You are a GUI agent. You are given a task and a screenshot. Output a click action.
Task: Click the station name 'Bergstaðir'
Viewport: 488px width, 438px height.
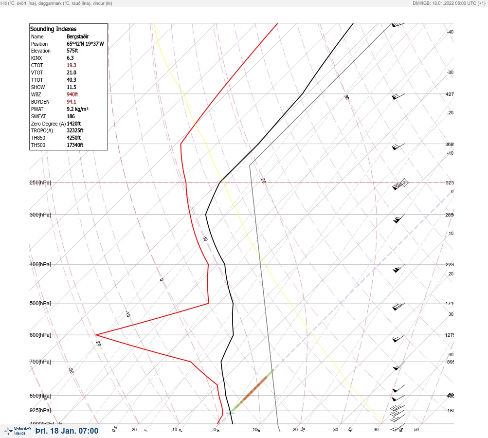tap(77, 36)
